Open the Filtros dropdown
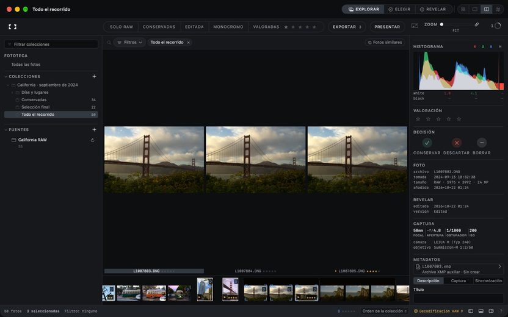 (129, 43)
